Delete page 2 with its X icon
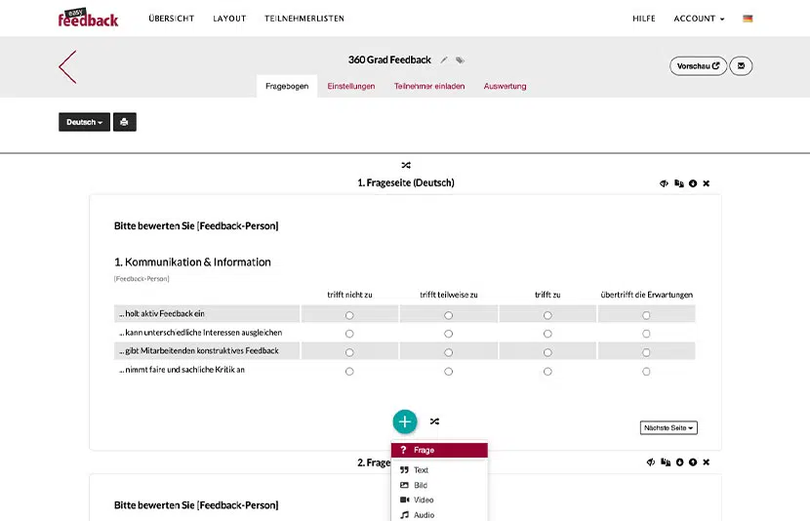Viewport: 810px width, 521px height. click(707, 462)
